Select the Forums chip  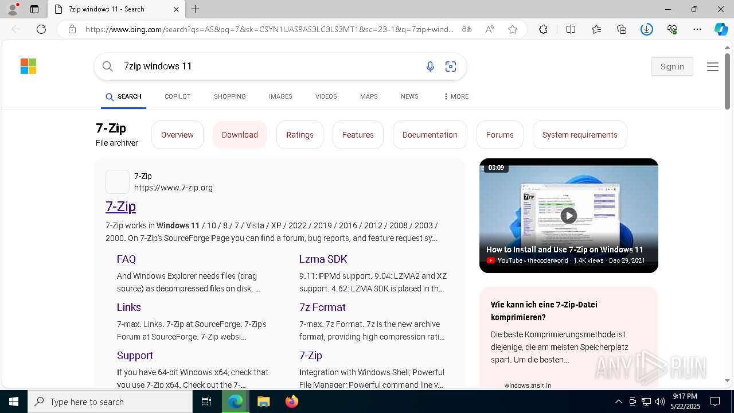(x=500, y=135)
